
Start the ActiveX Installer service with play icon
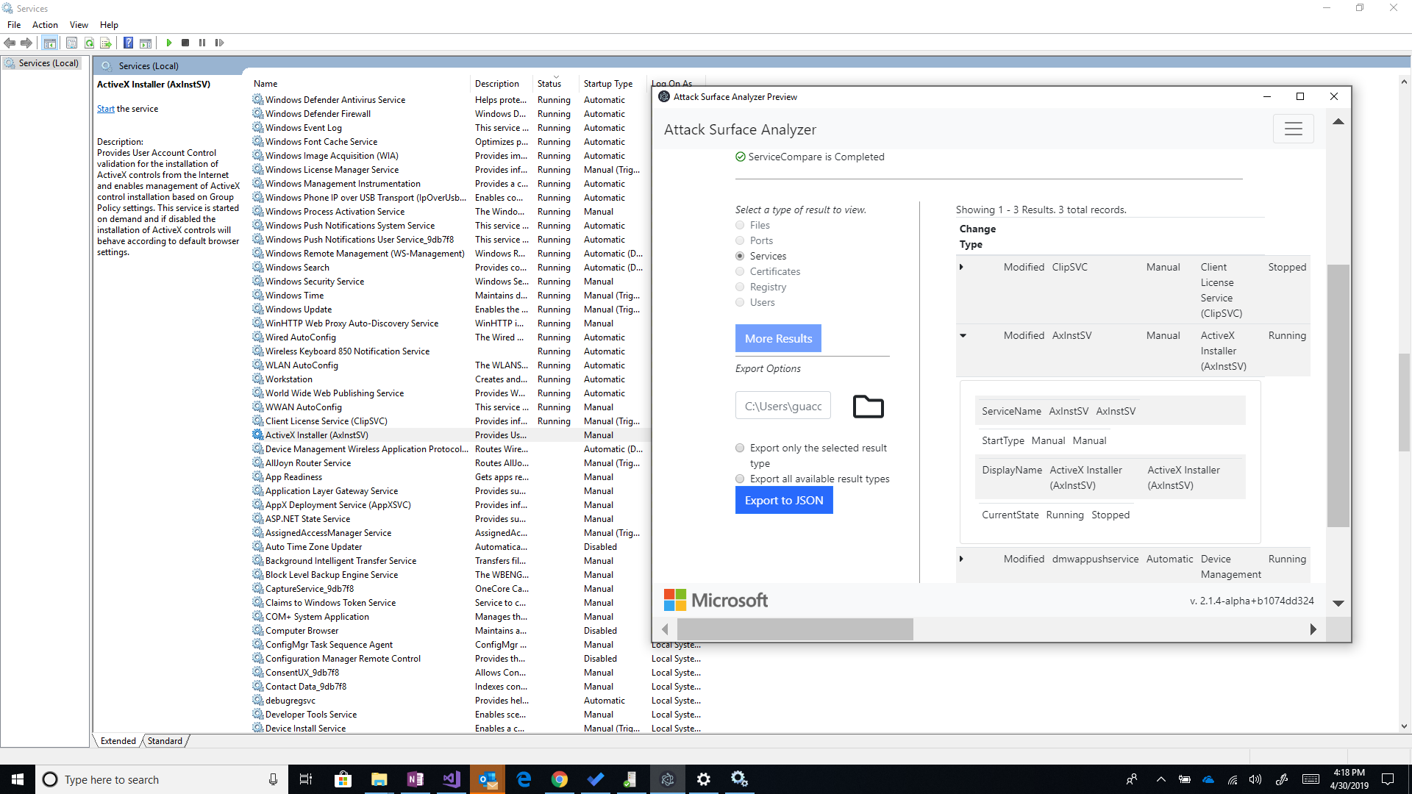click(x=169, y=43)
